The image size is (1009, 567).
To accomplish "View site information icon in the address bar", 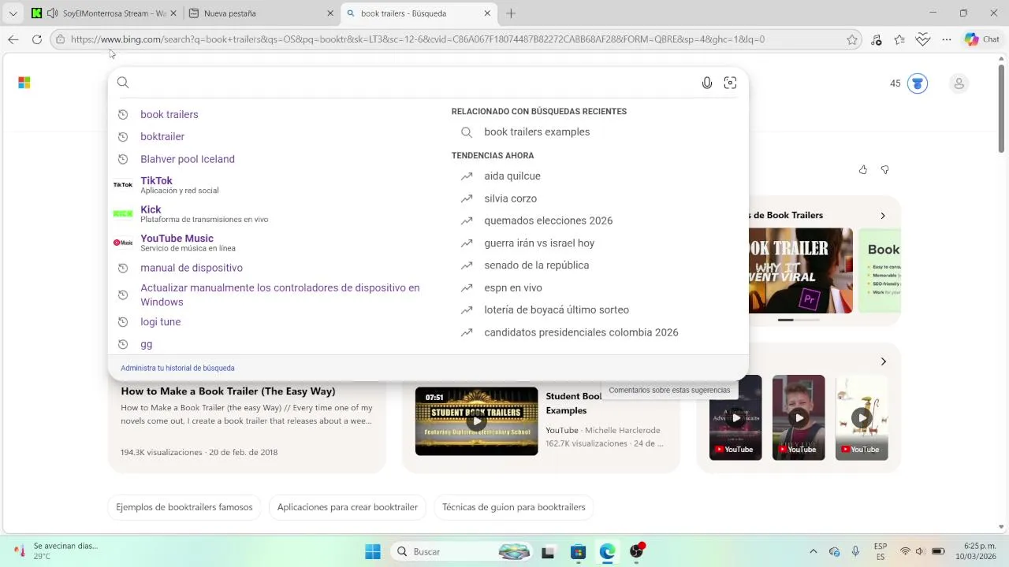I will coord(60,39).
